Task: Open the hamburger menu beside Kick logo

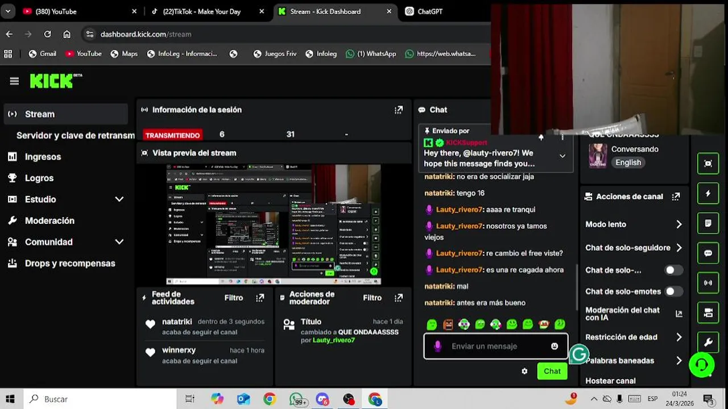Action: coord(14,81)
